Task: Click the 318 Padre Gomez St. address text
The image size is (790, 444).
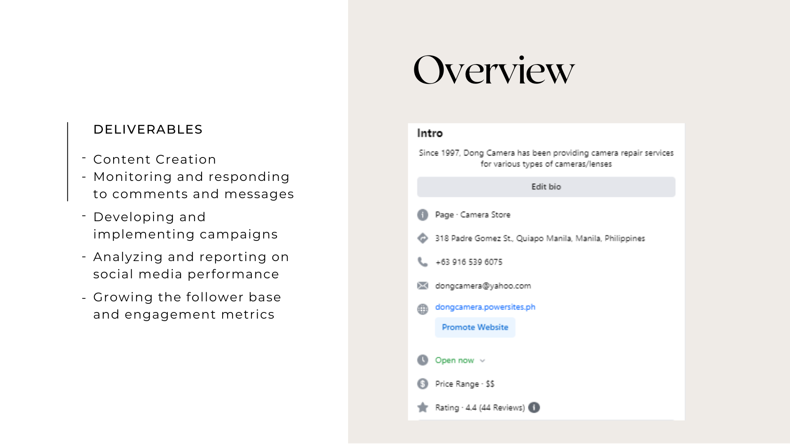Action: 540,238
